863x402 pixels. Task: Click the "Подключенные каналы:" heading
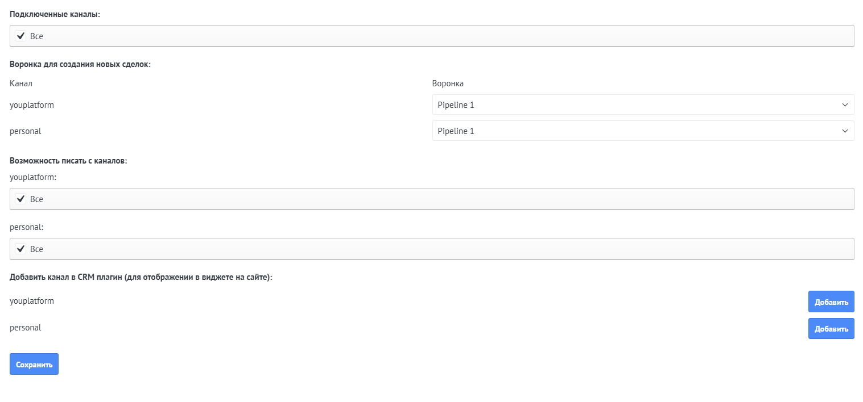[55, 14]
